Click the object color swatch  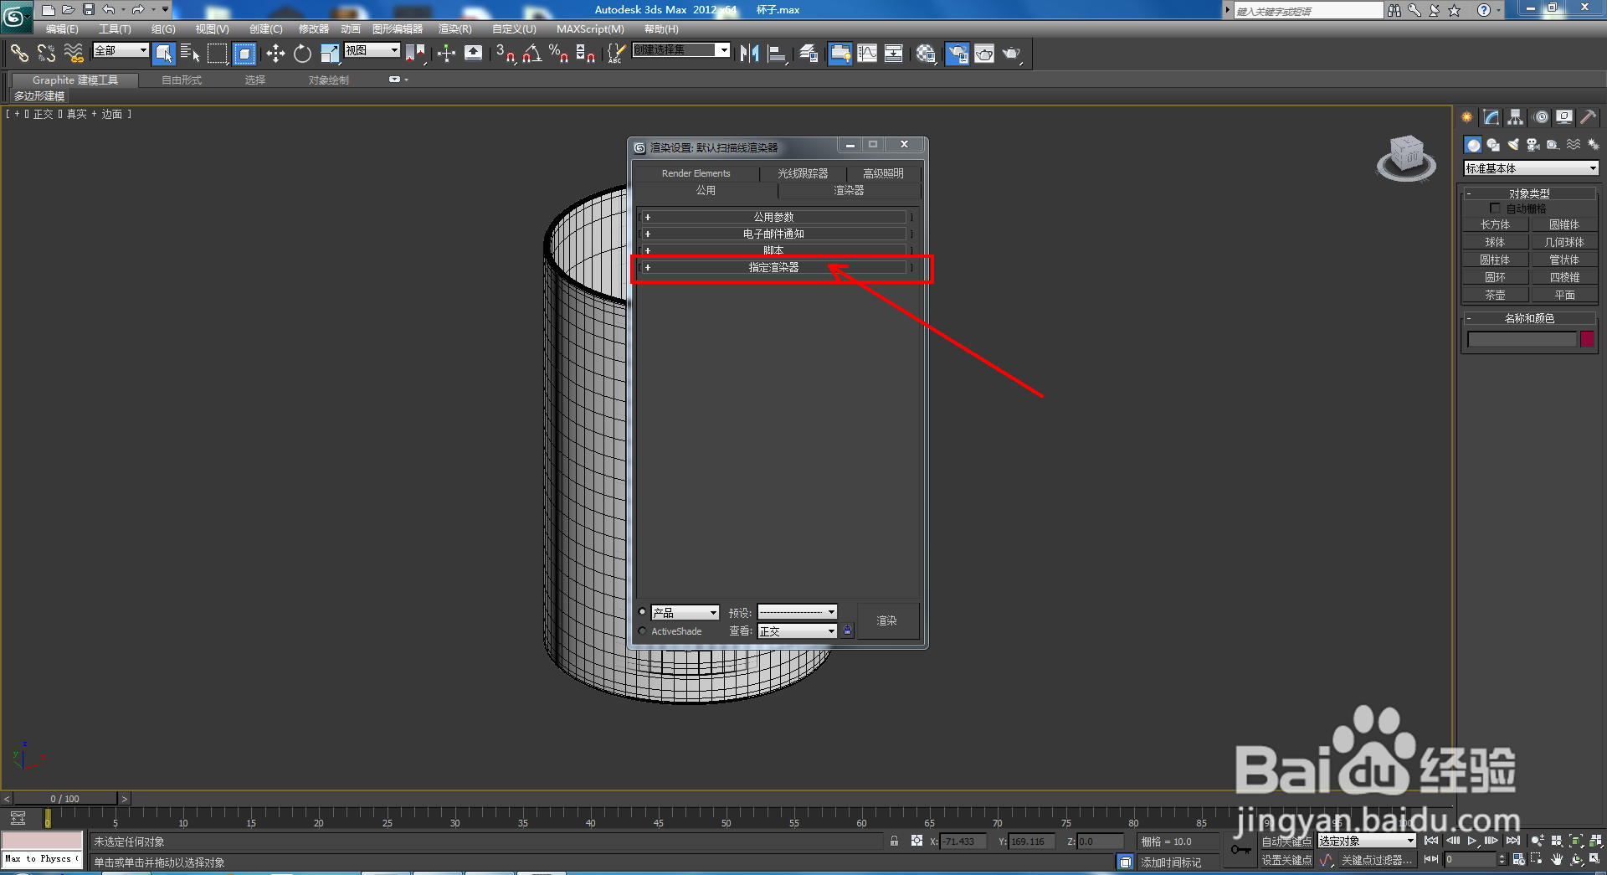[x=1587, y=339]
